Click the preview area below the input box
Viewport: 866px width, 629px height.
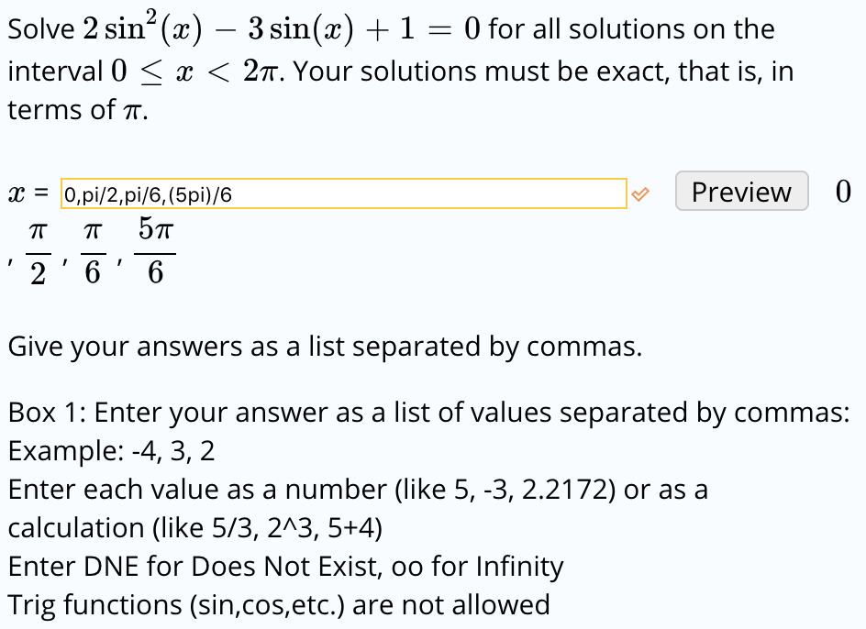92,249
